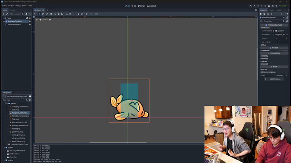This screenshot has height=163, width=291.
Task: Click the viewport horizontal scrollbar
Action: [x=118, y=143]
